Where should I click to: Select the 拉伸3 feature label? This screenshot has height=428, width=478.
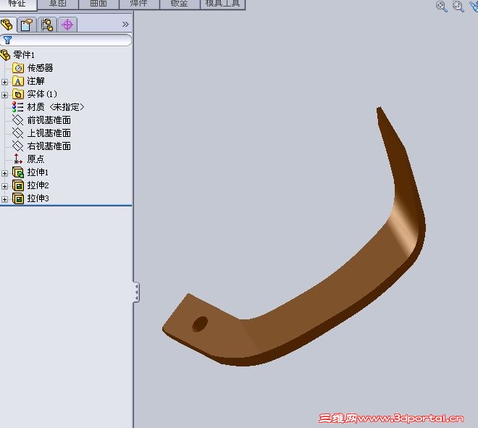pos(38,198)
